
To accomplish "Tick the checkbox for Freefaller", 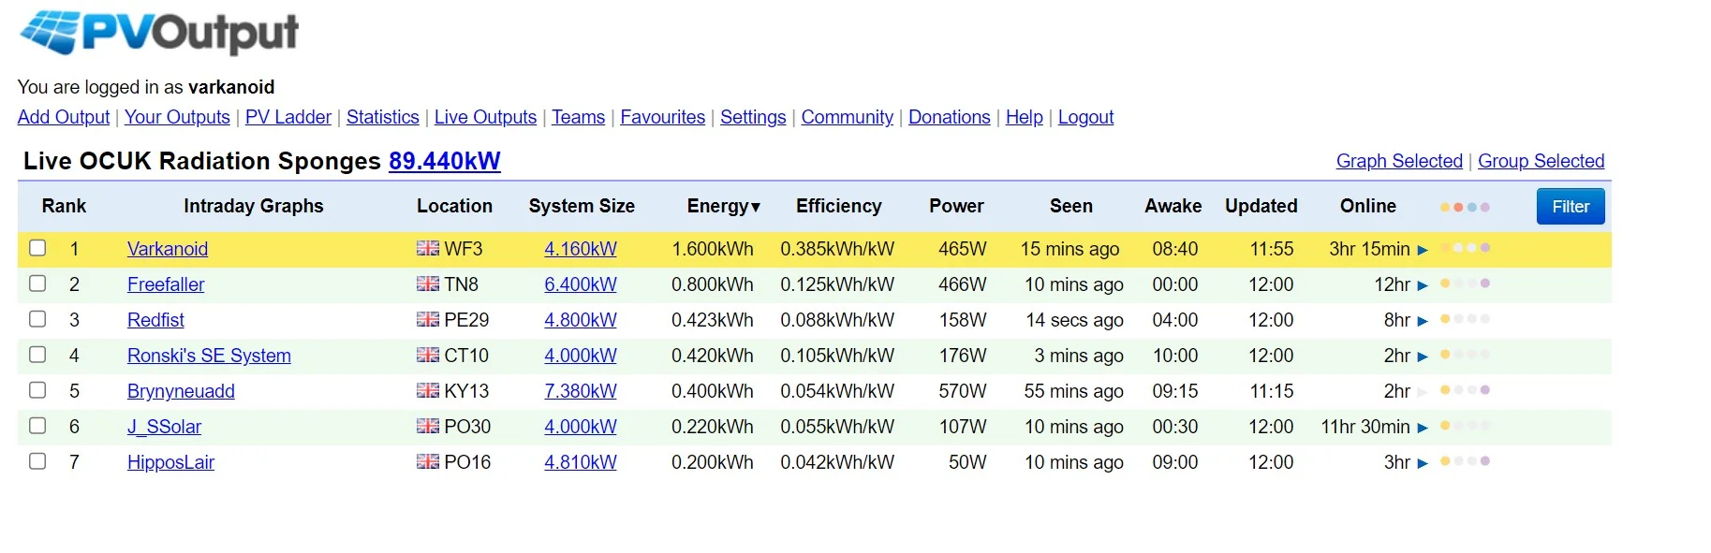I will 37,284.
